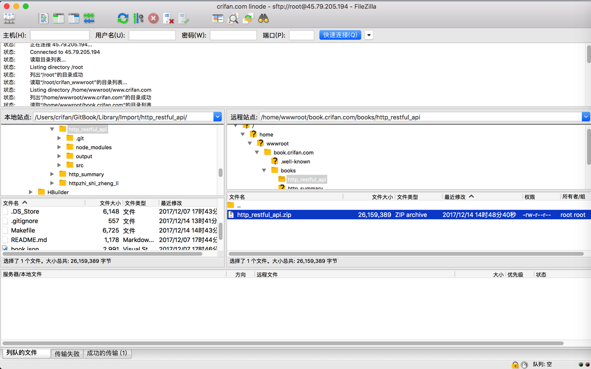The image size is (591, 369).
Task: Click the speed limit icon beside 队列
Action: [x=524, y=364]
